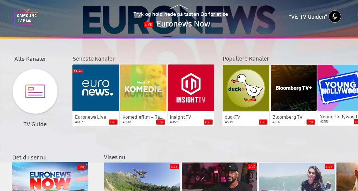Click the Euronews Now thumbnail under Det du ser nu
The width and height of the screenshot is (358, 191).
(50, 177)
